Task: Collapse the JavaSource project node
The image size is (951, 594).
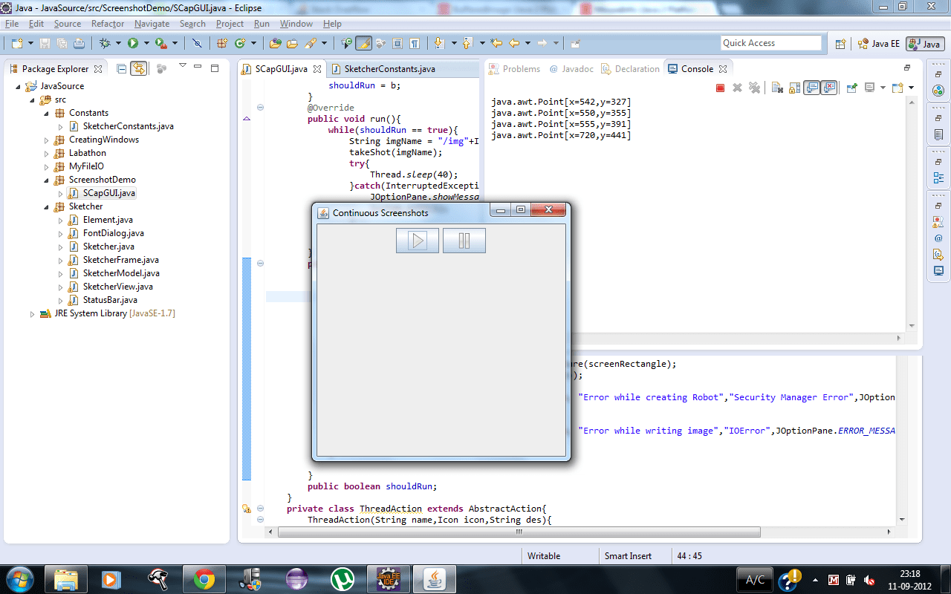Action: (18, 86)
